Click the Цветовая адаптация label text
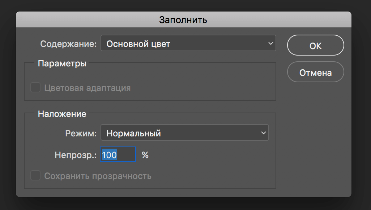Viewport: 371px width, 210px height. pos(87,88)
